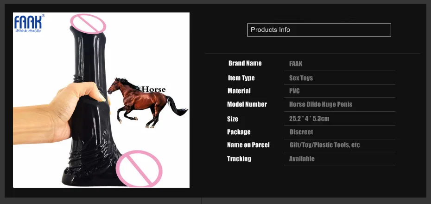Click the FAAK brand value
431x204 pixels.
[x=296, y=64]
